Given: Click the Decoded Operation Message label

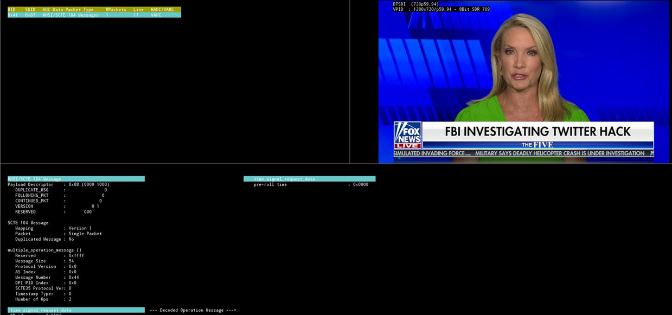Looking at the screenshot, I should (x=193, y=310).
